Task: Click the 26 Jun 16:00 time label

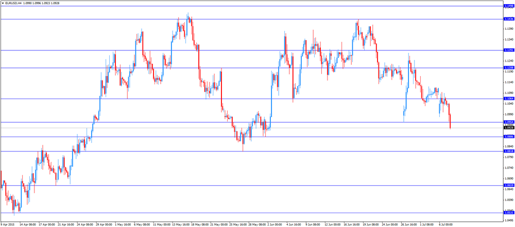Action: (408, 225)
